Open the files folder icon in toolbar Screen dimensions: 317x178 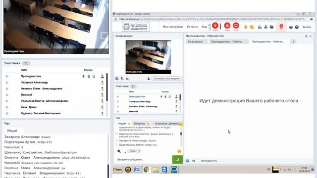271,27
